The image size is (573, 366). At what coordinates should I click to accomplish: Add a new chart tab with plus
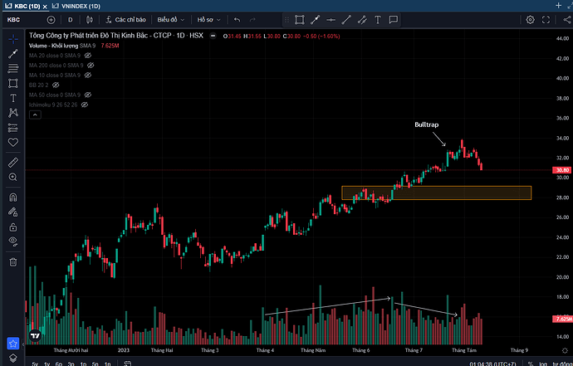click(x=558, y=6)
